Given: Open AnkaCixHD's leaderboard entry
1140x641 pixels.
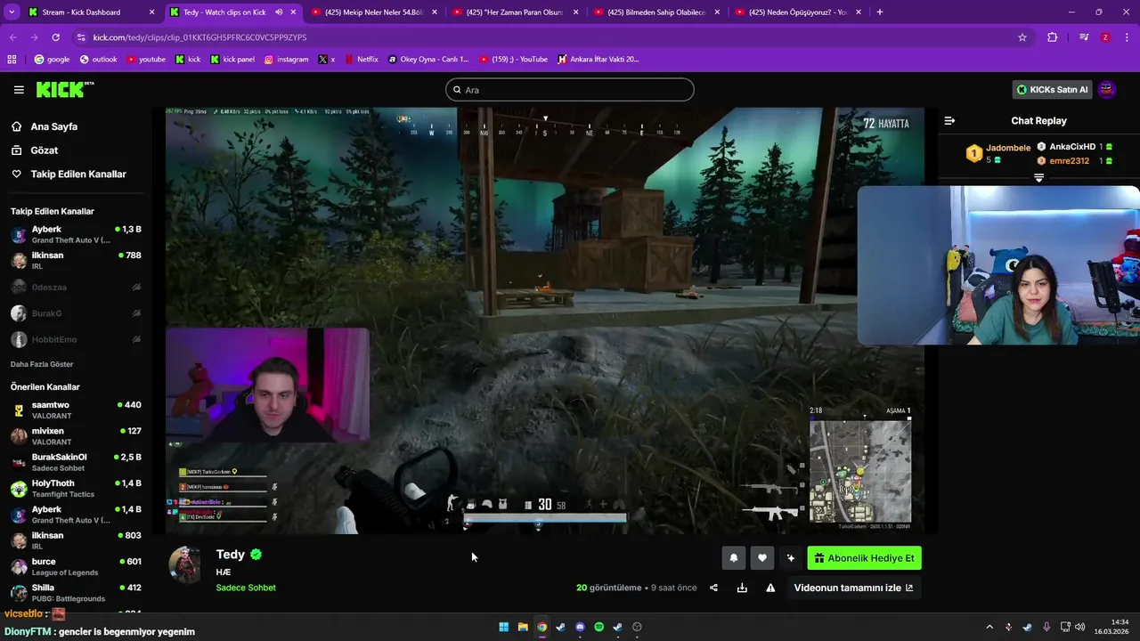Looking at the screenshot, I should pos(1074,147).
